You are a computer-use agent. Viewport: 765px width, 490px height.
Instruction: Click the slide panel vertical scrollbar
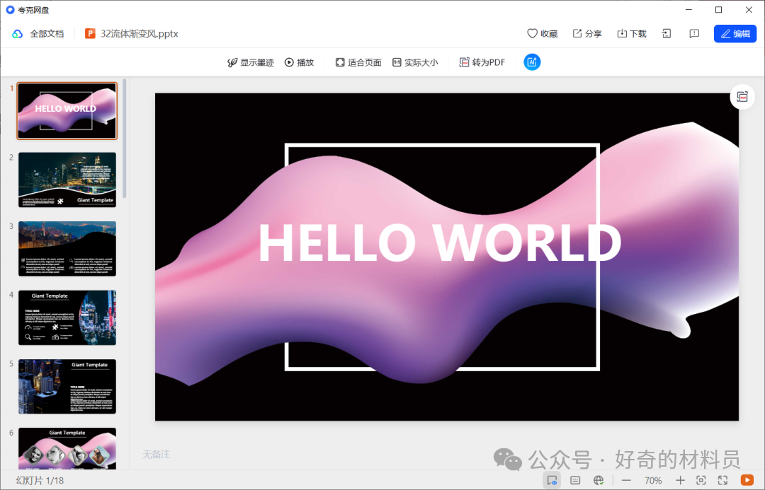pyautogui.click(x=125, y=139)
